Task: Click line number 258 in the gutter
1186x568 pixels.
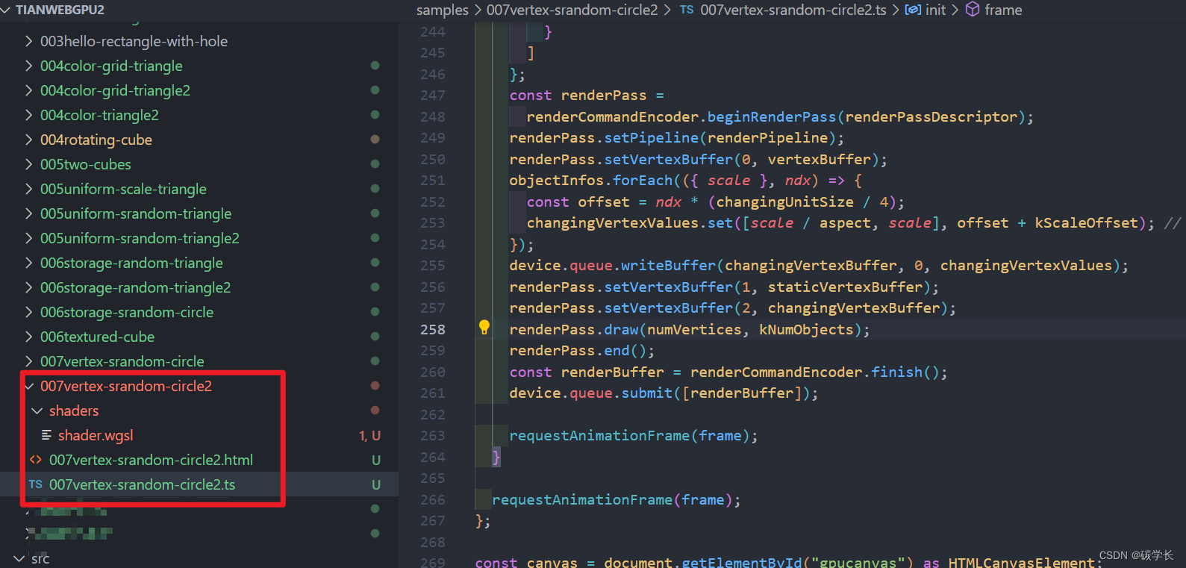Action: click(x=433, y=329)
